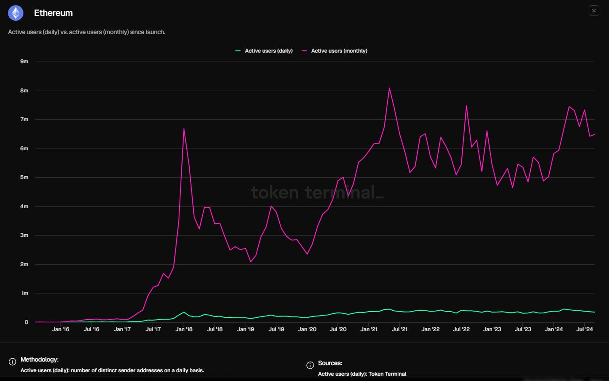Click the 6m y-axis label
The height and width of the screenshot is (381, 609).
click(24, 149)
